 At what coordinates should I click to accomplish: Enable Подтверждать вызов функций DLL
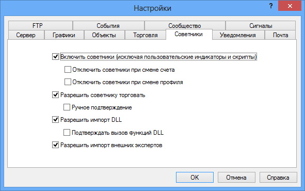(67, 133)
